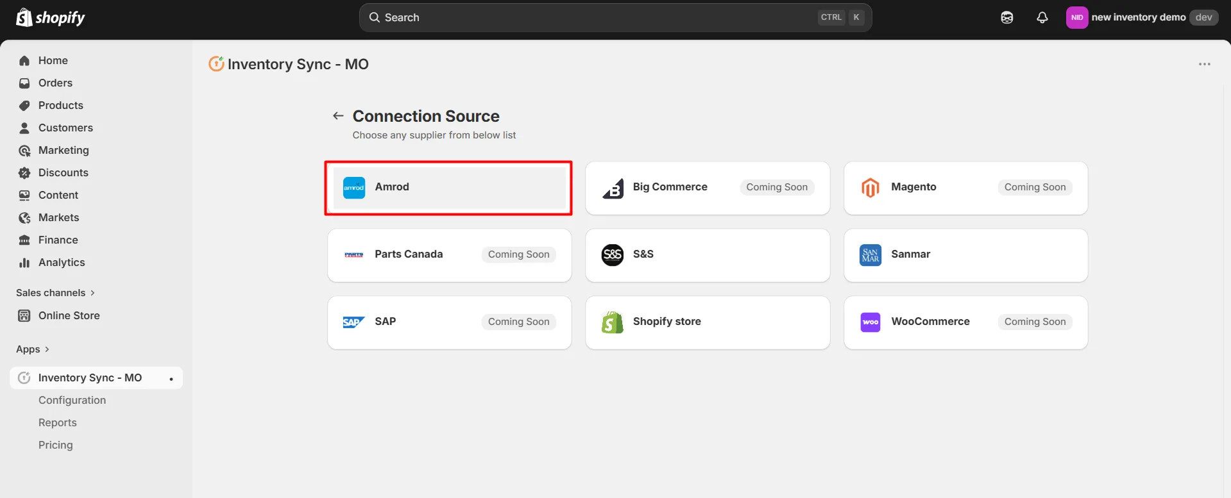This screenshot has width=1231, height=498.
Task: Click the Orders inbox icon
Action: (24, 83)
